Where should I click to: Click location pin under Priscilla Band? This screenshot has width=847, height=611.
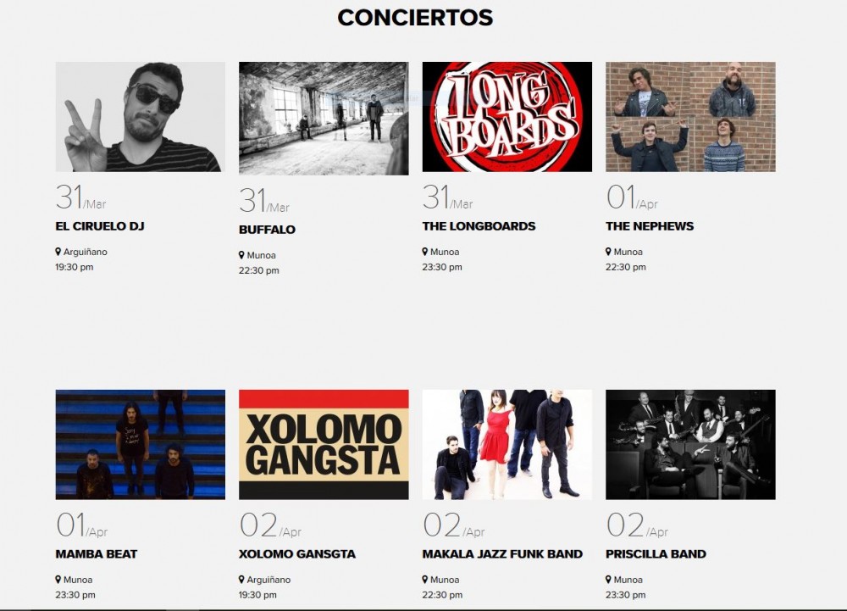pyautogui.click(x=608, y=580)
